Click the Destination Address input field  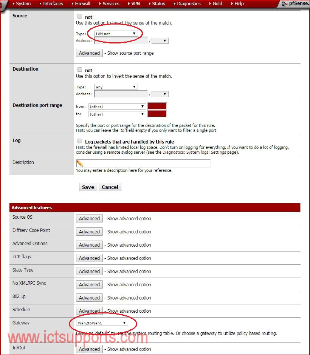click(121, 94)
